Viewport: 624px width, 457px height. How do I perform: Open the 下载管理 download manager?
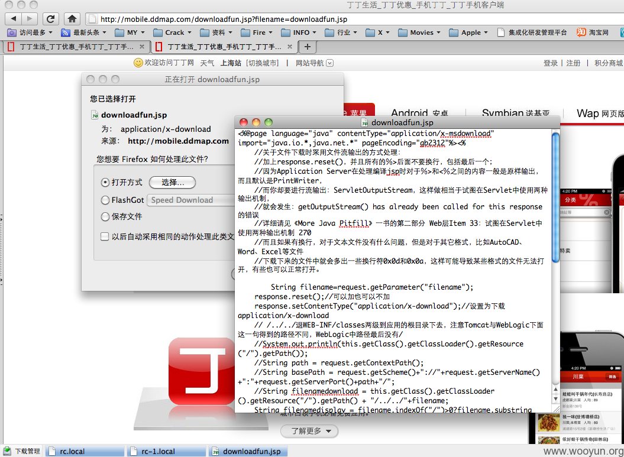(22, 451)
